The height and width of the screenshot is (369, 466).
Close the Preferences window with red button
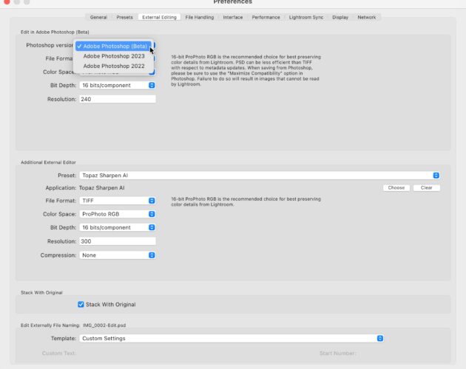click(x=7, y=1)
